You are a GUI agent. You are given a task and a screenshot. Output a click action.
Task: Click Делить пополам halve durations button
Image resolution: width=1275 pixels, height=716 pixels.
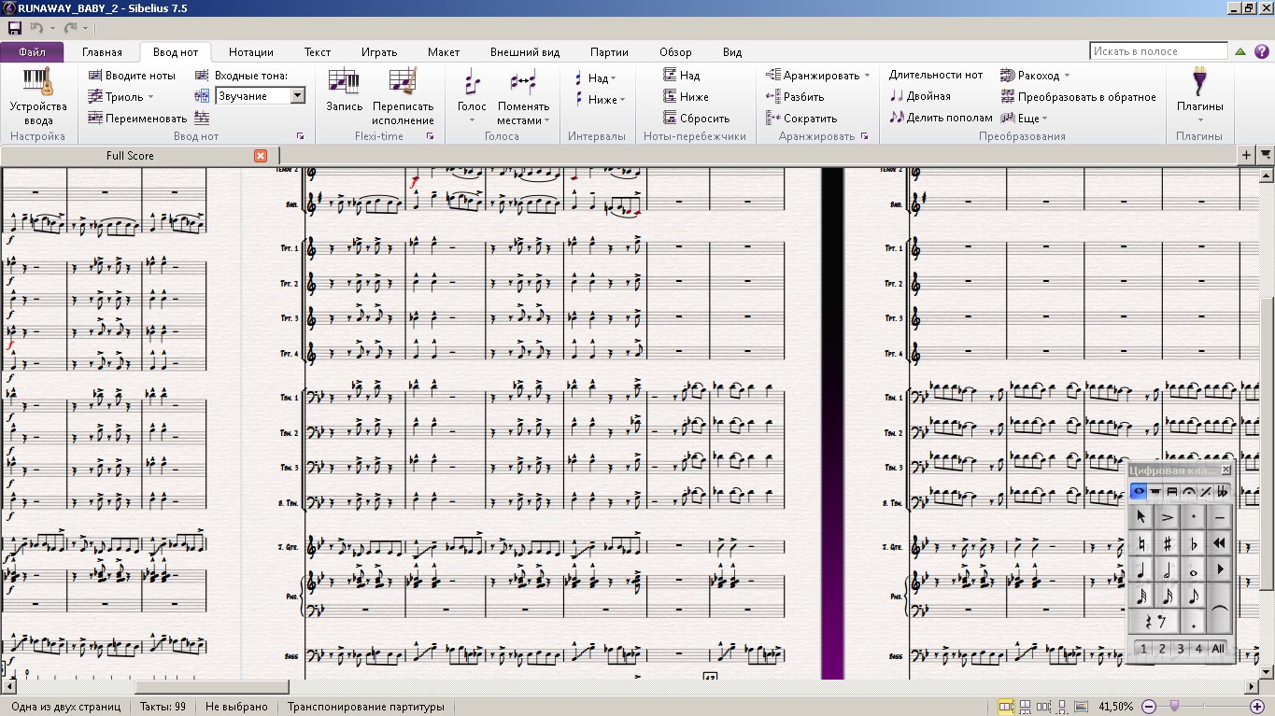(941, 118)
